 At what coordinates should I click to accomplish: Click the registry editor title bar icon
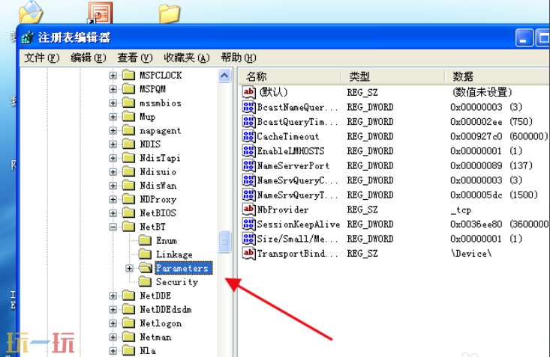pyautogui.click(x=28, y=37)
